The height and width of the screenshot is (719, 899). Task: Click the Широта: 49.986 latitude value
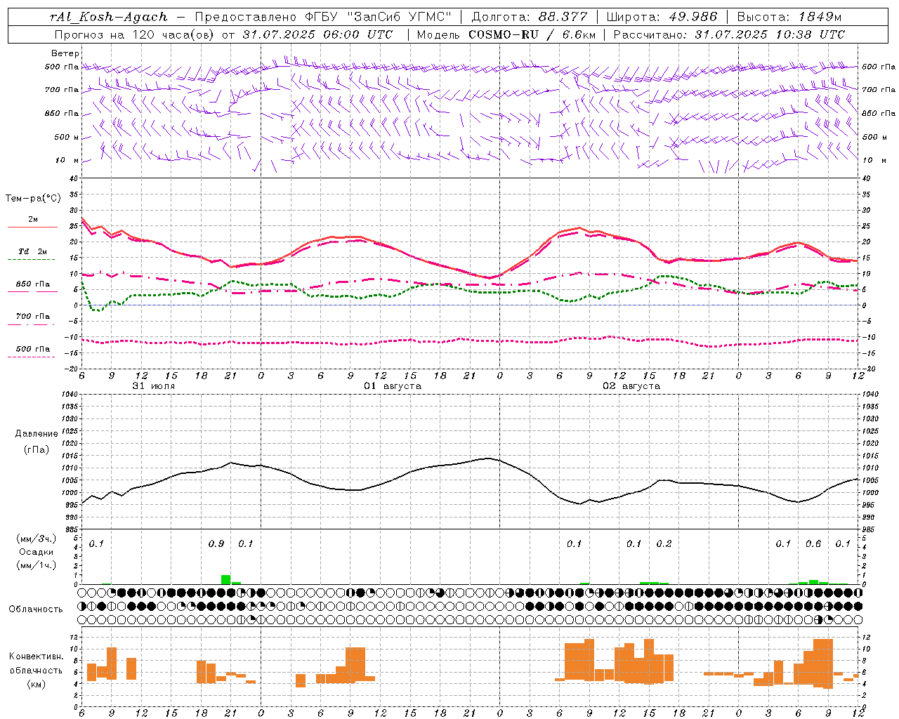[x=662, y=17]
